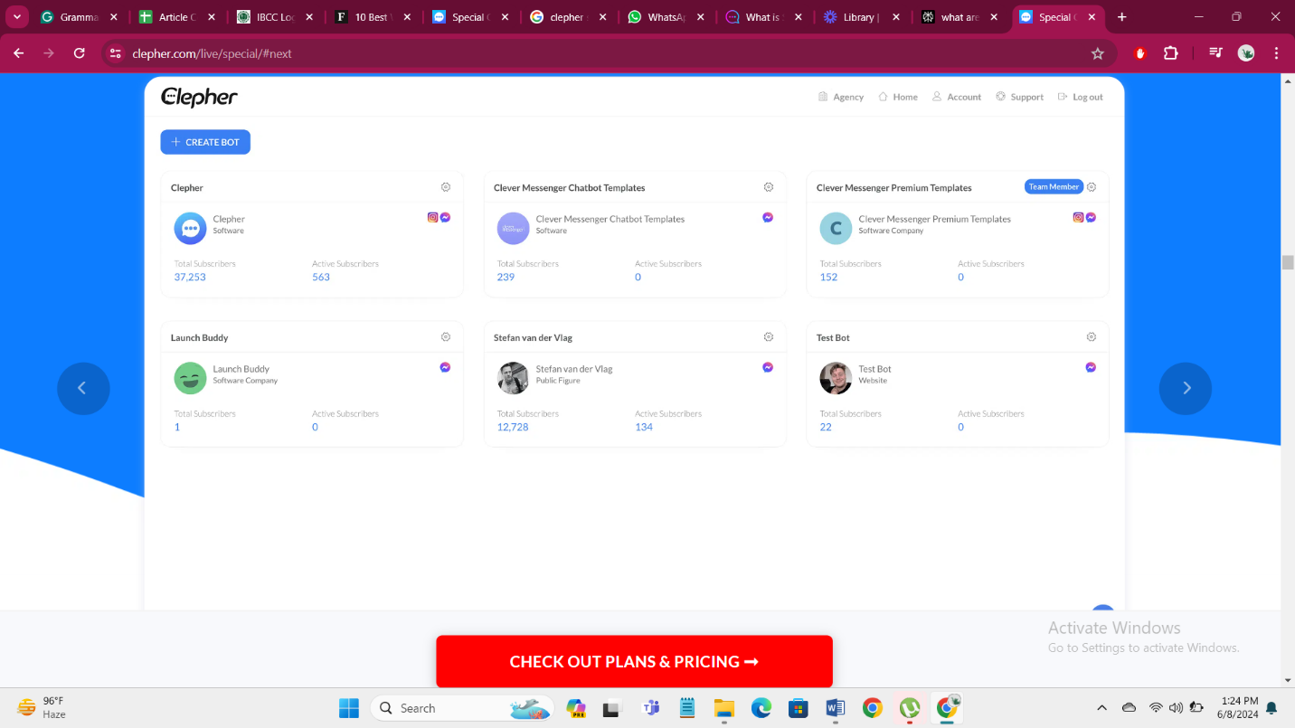Viewport: 1295px width, 728px height.
Task: Switch to the WhatsApp browser tab
Action: coord(667,17)
